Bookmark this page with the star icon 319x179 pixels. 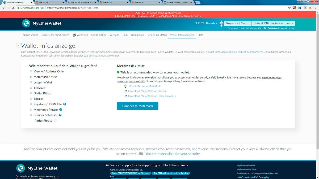[289, 8]
